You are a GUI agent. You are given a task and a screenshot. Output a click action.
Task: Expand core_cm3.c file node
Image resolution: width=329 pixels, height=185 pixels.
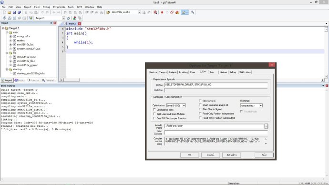pyautogui.click(x=10, y=36)
